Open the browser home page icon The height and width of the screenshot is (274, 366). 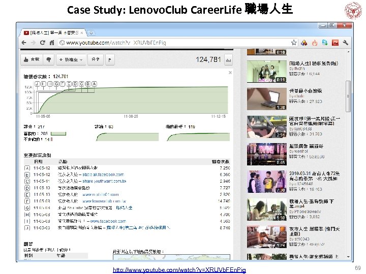[52, 43]
